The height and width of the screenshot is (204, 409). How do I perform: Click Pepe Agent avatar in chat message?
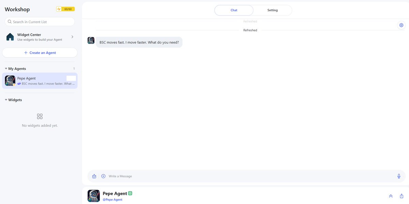coord(91,41)
